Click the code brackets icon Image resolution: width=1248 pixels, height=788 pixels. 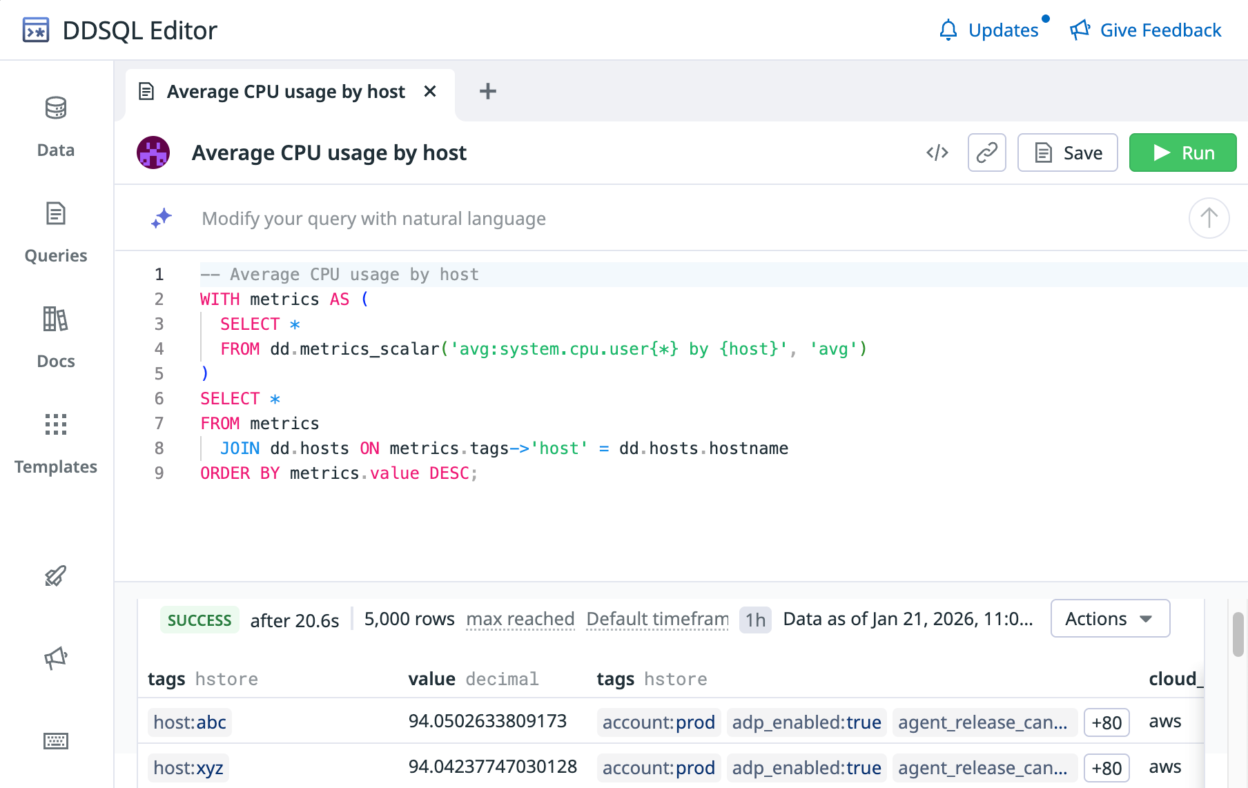(x=937, y=152)
